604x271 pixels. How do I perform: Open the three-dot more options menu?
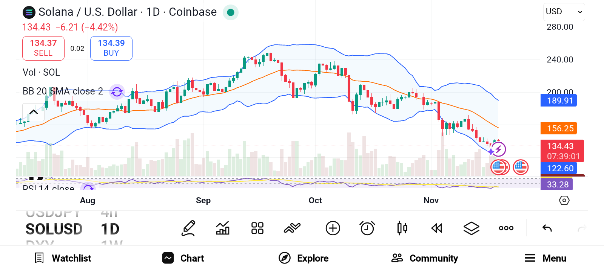(506, 228)
